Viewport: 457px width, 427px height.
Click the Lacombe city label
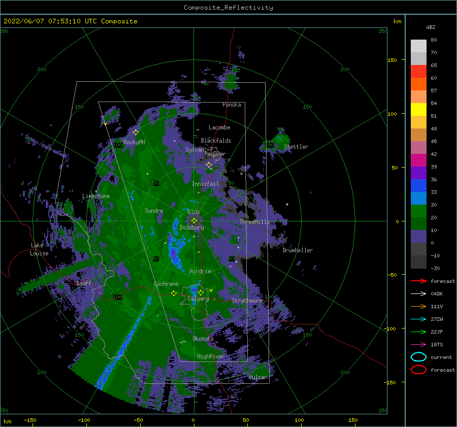(219, 127)
